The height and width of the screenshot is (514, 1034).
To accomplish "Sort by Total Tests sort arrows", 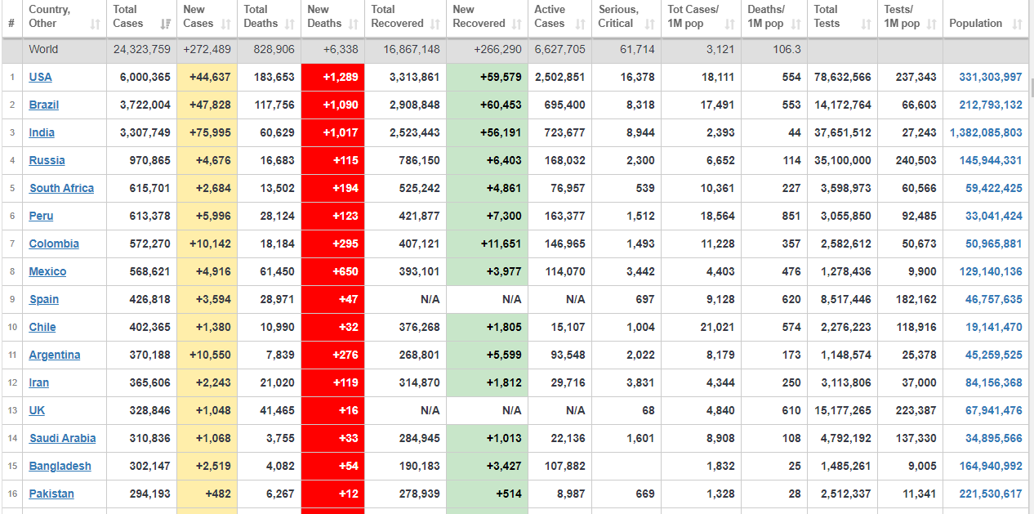I will coord(867,25).
